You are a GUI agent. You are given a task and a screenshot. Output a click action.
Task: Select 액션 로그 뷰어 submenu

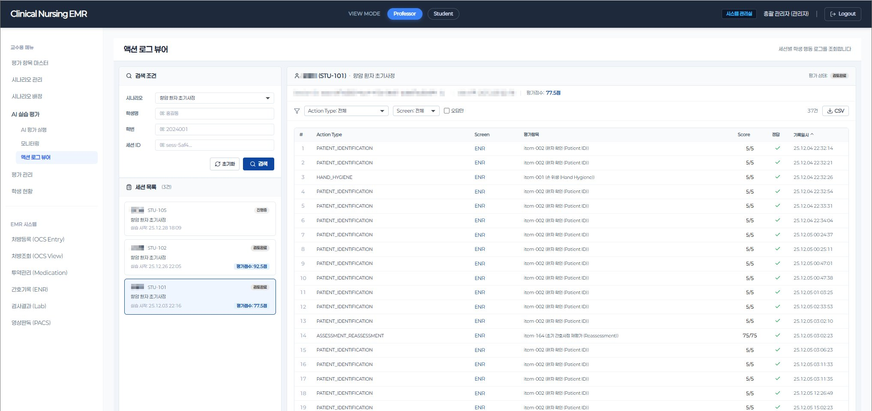pyautogui.click(x=57, y=158)
